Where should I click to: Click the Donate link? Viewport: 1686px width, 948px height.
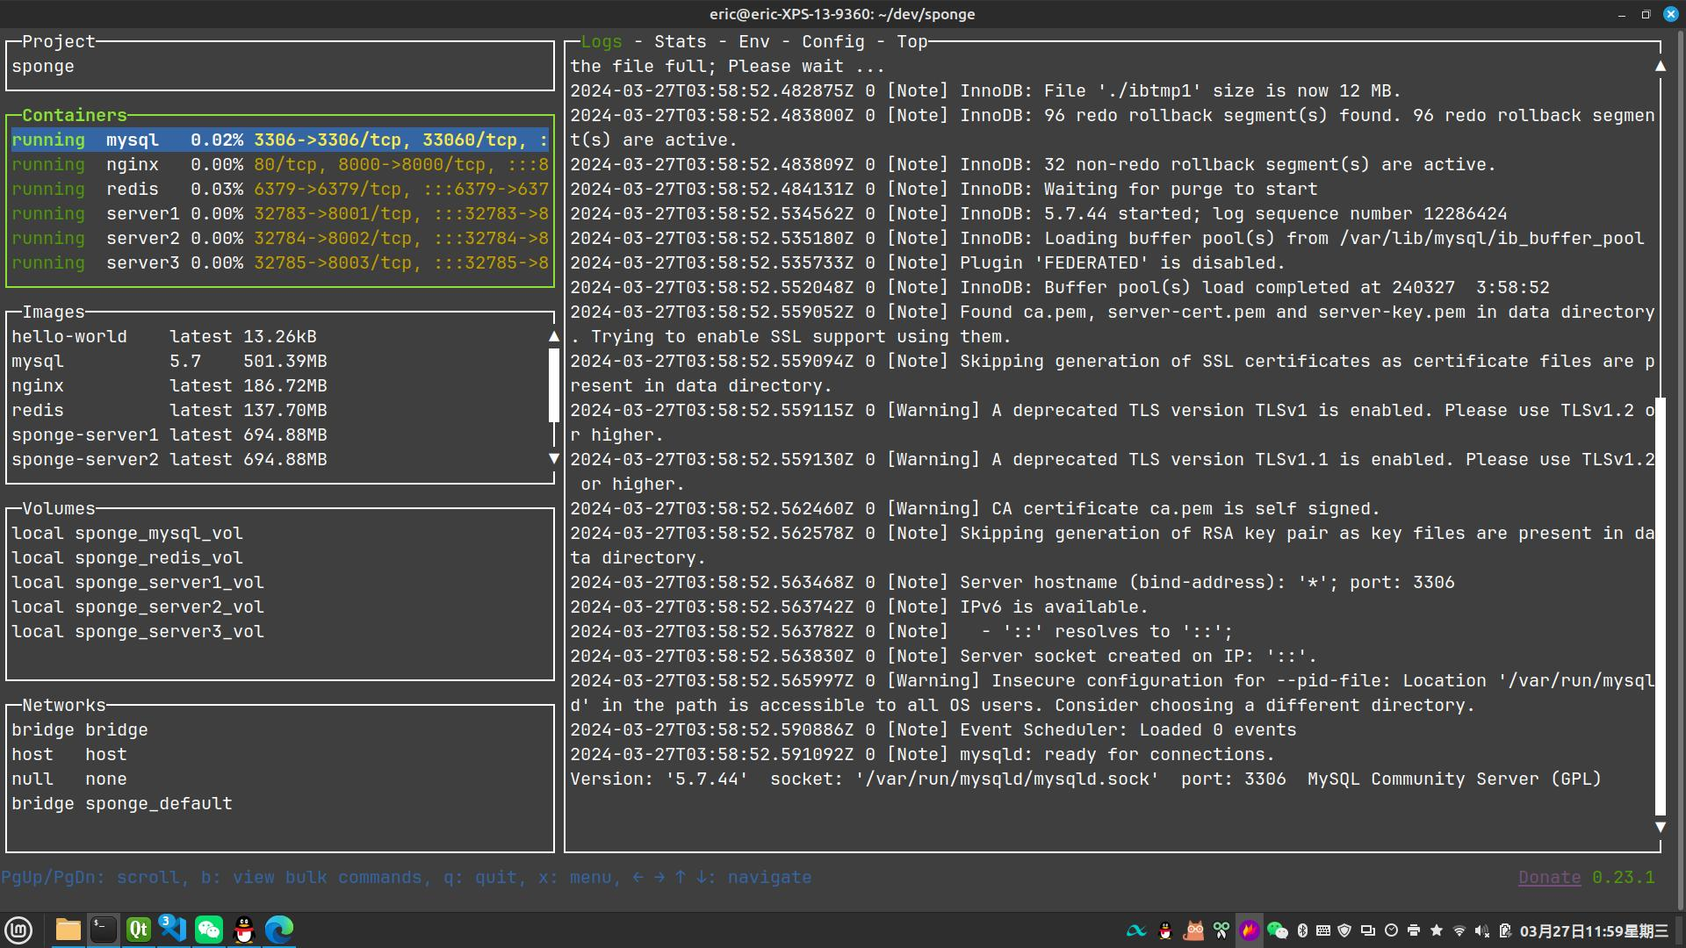click(x=1549, y=877)
